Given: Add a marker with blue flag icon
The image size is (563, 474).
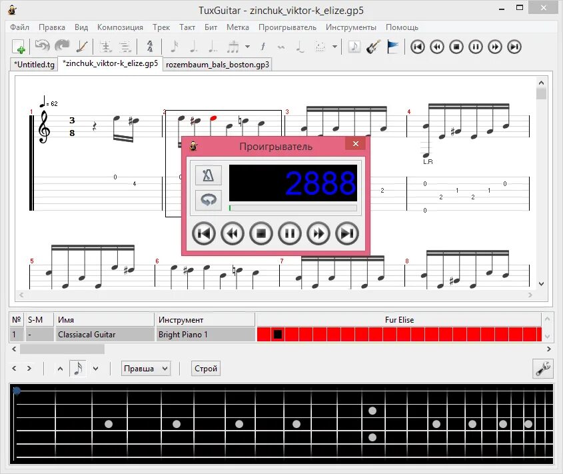Looking at the screenshot, I should tap(393, 47).
